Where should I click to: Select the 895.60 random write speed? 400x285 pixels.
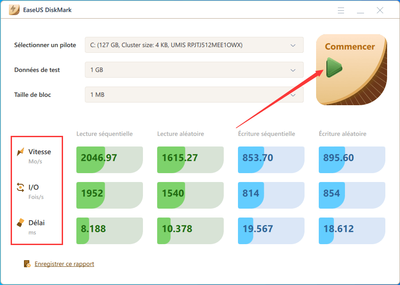point(352,160)
